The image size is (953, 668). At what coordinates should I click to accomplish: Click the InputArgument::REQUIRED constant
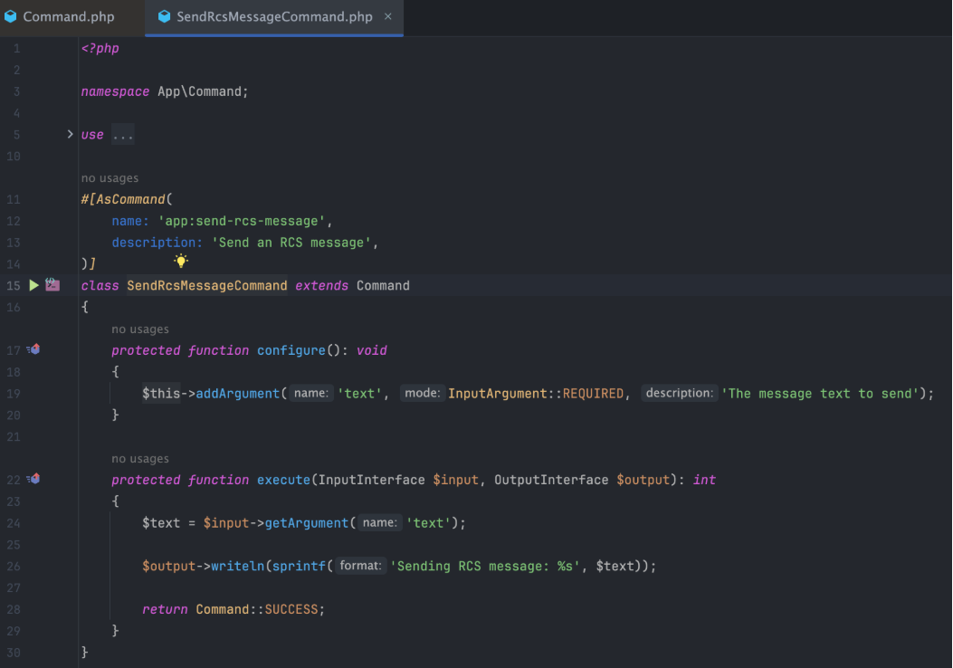click(536, 394)
